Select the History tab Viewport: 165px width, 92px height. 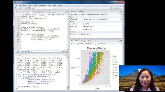click(81, 12)
